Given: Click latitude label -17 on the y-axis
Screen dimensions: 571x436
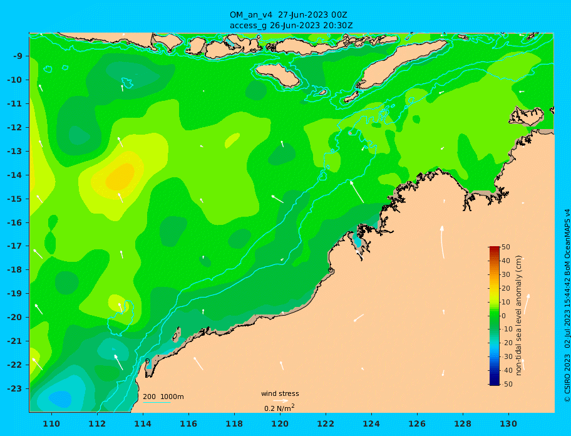Looking at the screenshot, I should tap(15, 246).
